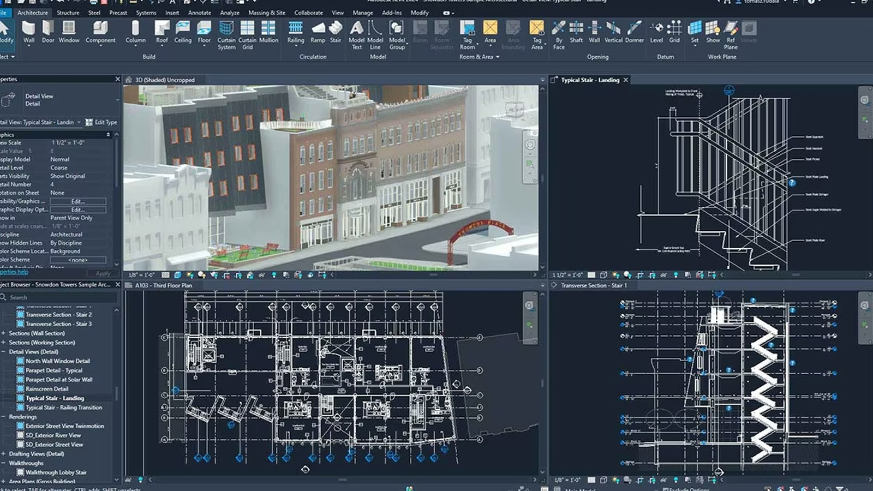Screen dimensions: 873x491
Task: Select the Mullion tool
Action: click(x=268, y=32)
